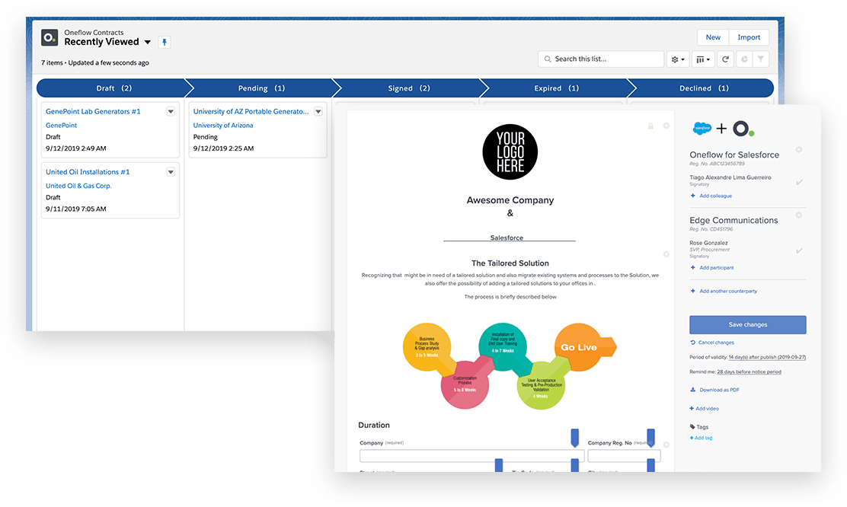Image resolution: width=847 pixels, height=507 pixels.
Task: Click the Awesome Company heading
Action: click(x=510, y=200)
